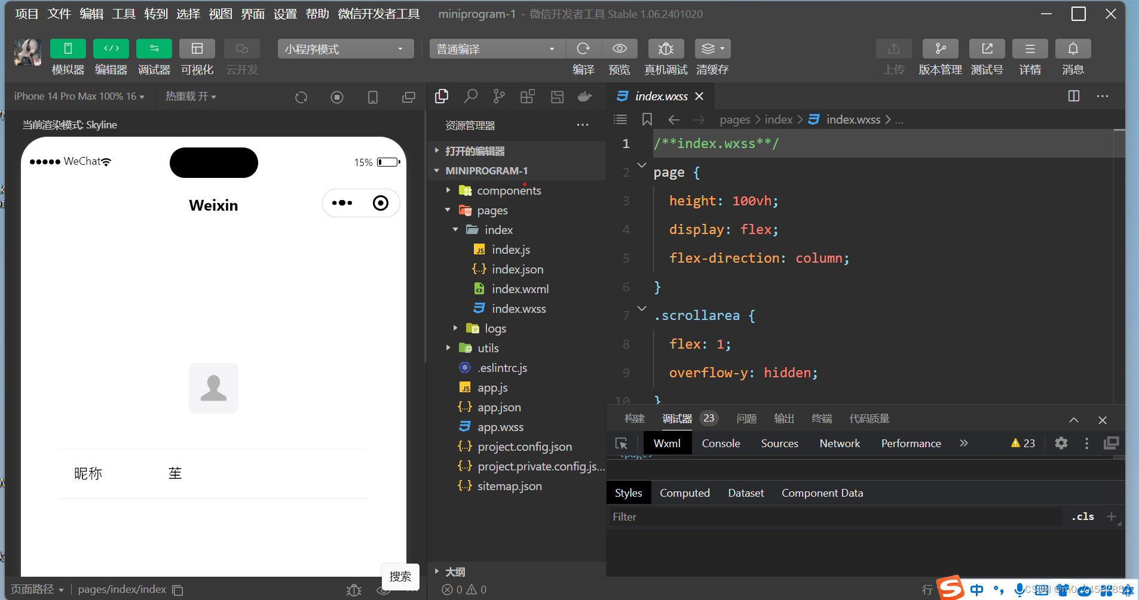Switch to the Component Data tab

[x=822, y=493]
